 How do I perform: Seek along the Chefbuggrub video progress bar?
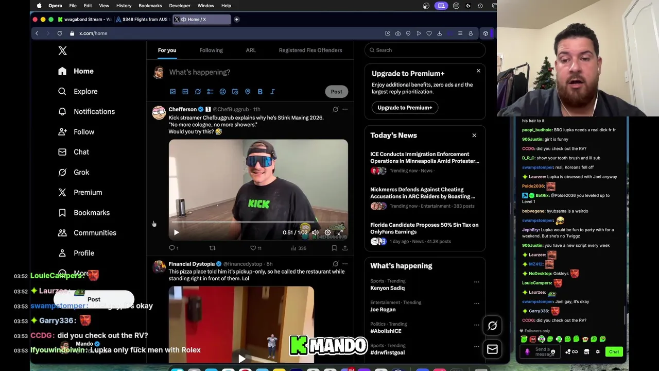[258, 222]
